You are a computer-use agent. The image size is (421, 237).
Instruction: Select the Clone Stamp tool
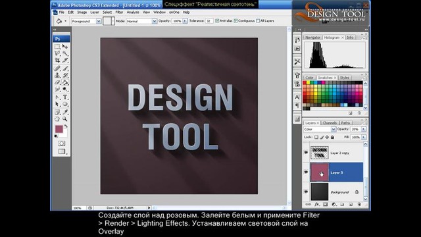click(57, 75)
